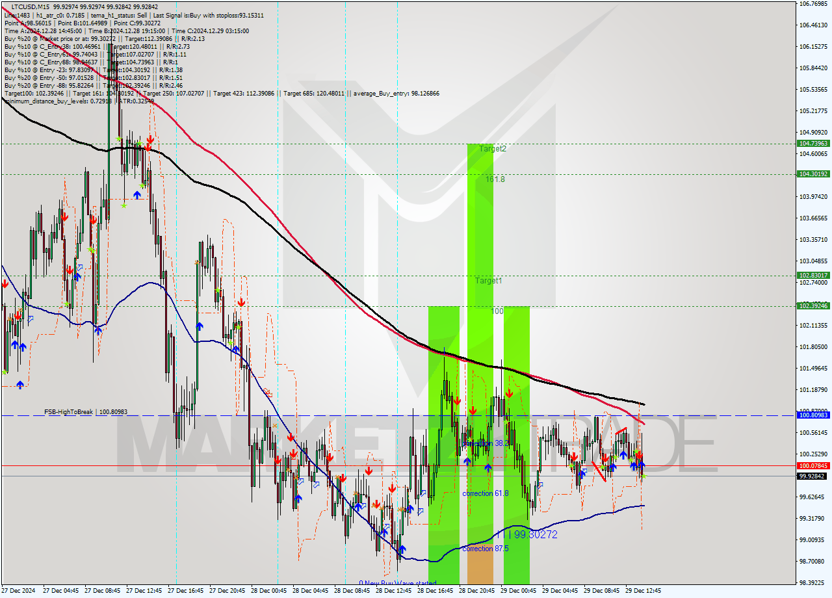
Task: Click the '0 New Buy Wave started' label
Action: point(398,583)
